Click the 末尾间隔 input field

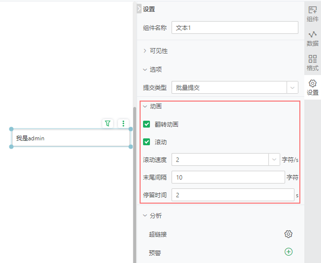(228, 177)
